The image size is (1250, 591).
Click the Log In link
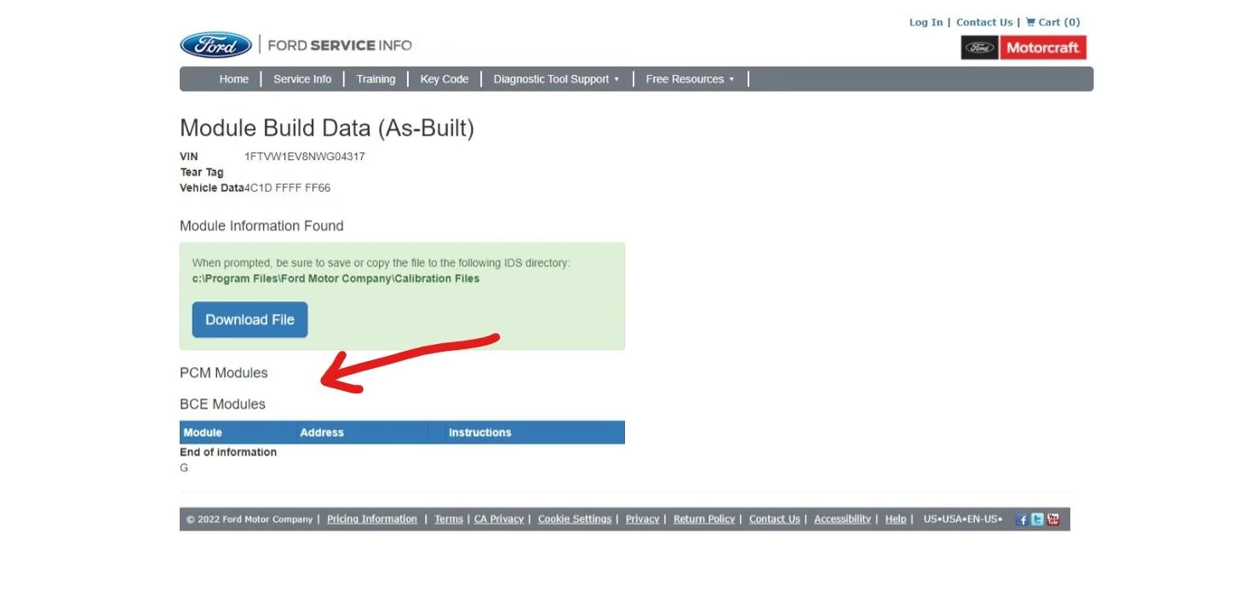tap(926, 22)
